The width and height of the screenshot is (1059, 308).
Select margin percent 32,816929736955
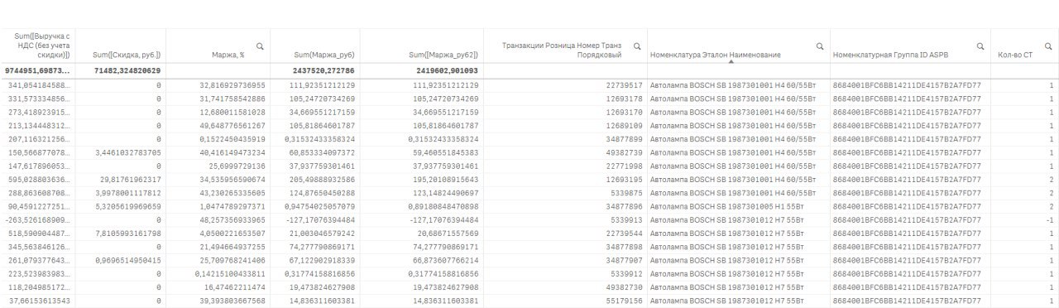tap(232, 85)
